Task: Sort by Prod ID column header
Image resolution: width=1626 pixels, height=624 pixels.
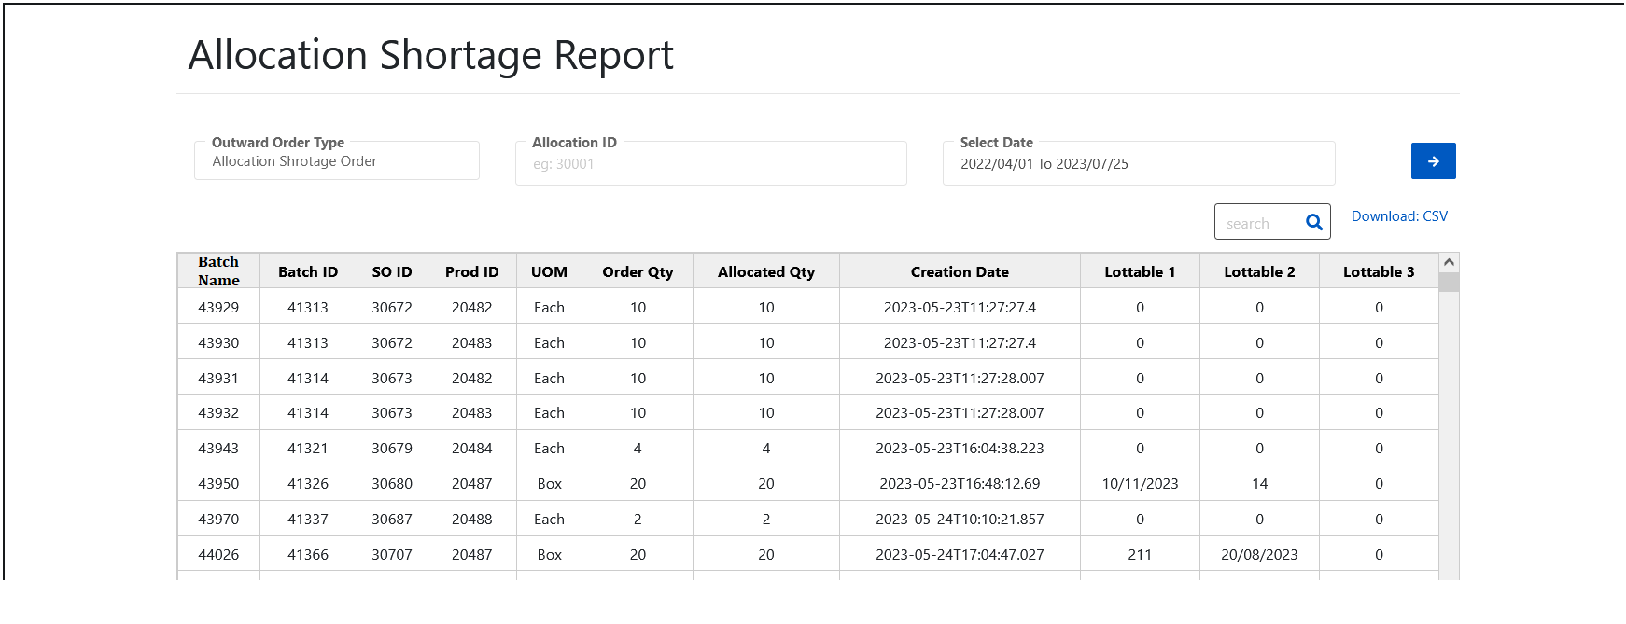Action: 471,272
